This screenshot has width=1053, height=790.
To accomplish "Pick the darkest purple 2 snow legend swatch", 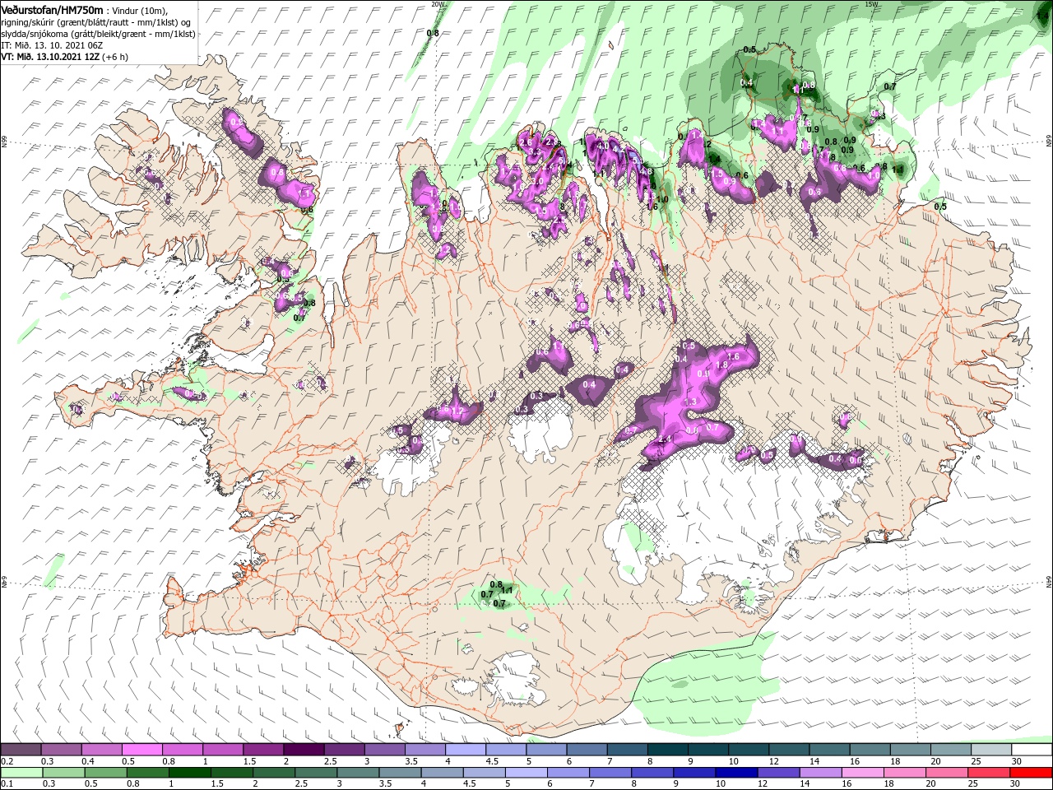I will pos(303,750).
